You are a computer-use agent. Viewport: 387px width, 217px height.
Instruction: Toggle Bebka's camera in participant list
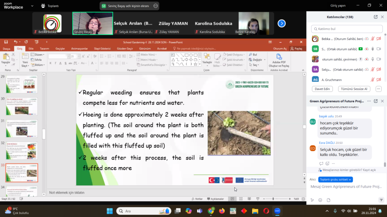point(379,39)
